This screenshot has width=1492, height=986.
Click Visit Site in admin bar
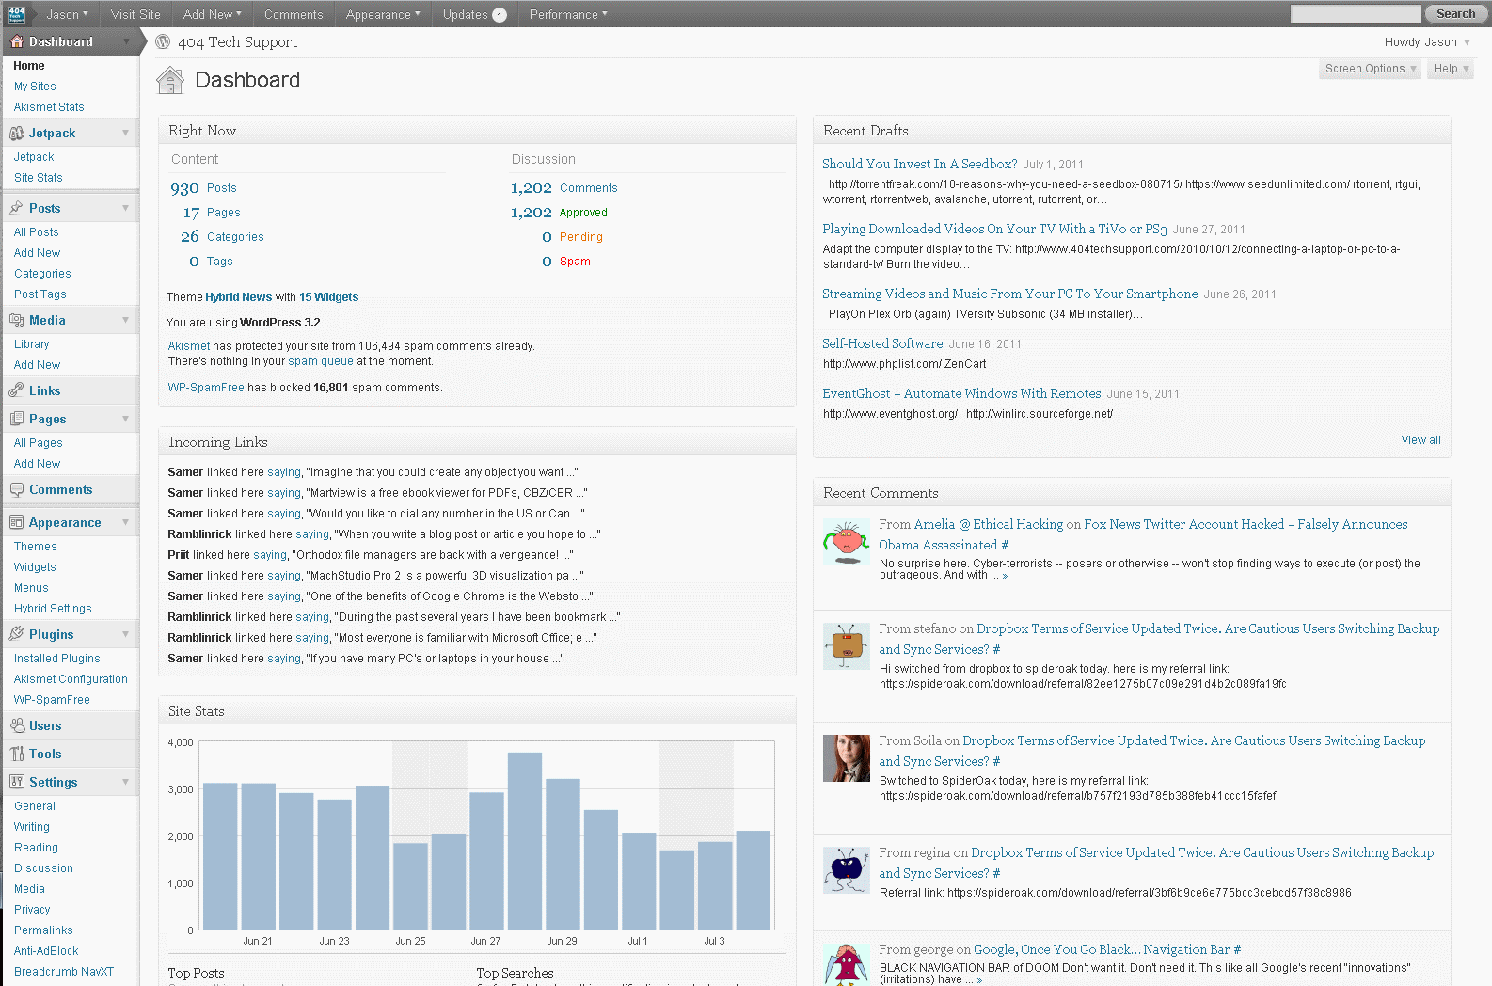tap(135, 14)
